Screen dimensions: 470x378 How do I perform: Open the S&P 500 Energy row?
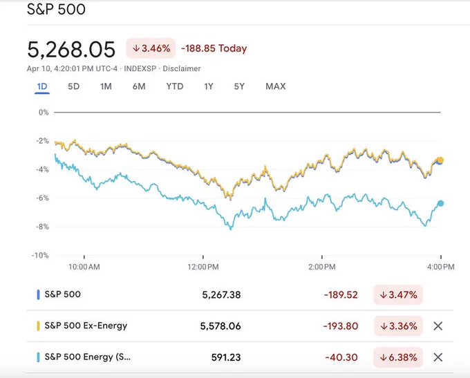click(x=240, y=357)
